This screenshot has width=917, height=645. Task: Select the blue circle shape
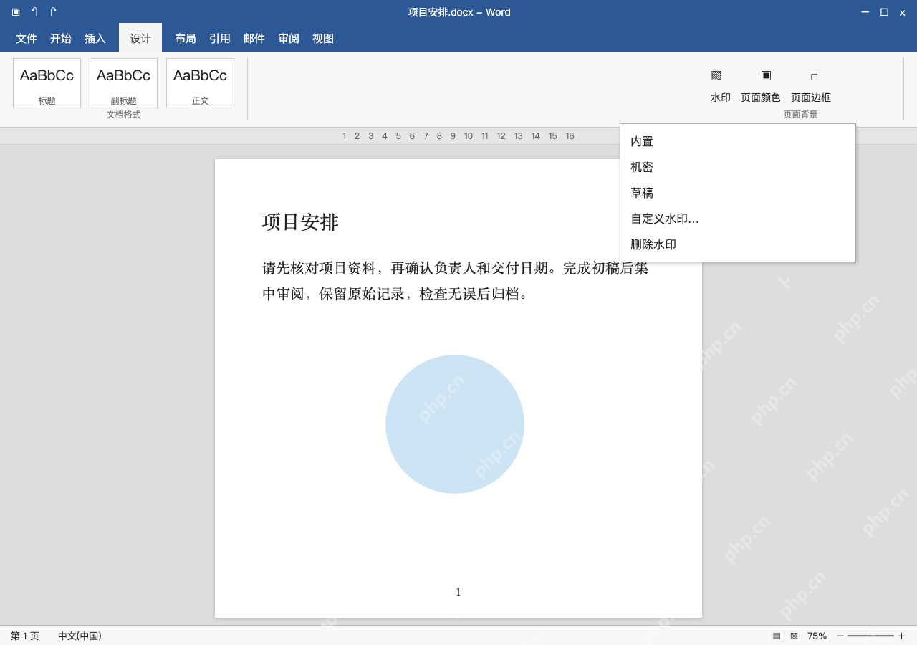tap(455, 424)
